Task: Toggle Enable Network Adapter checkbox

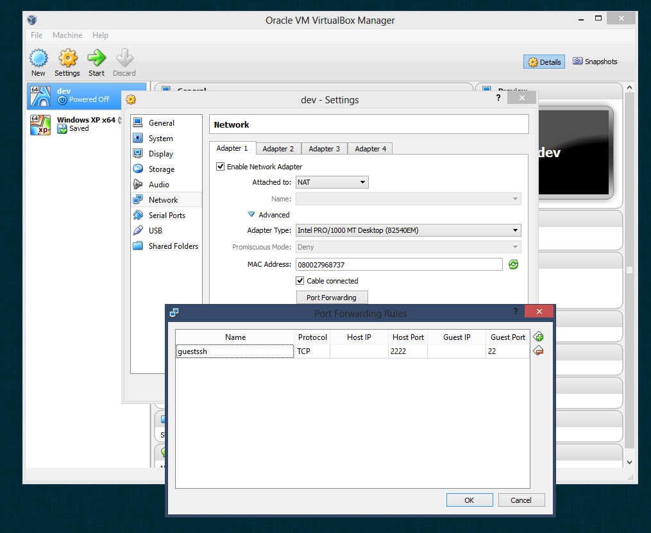Action: click(220, 167)
